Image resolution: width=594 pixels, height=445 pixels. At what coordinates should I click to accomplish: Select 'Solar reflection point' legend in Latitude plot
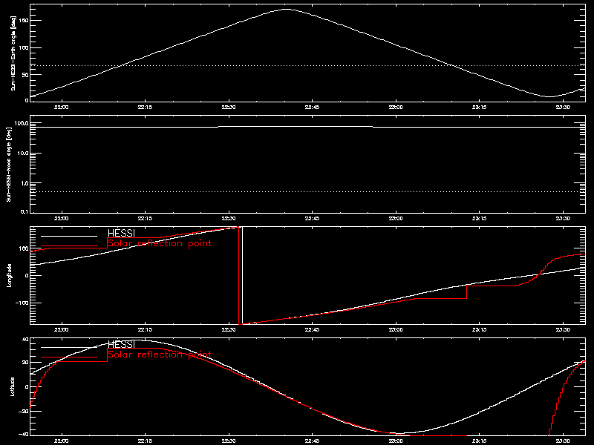(160, 355)
